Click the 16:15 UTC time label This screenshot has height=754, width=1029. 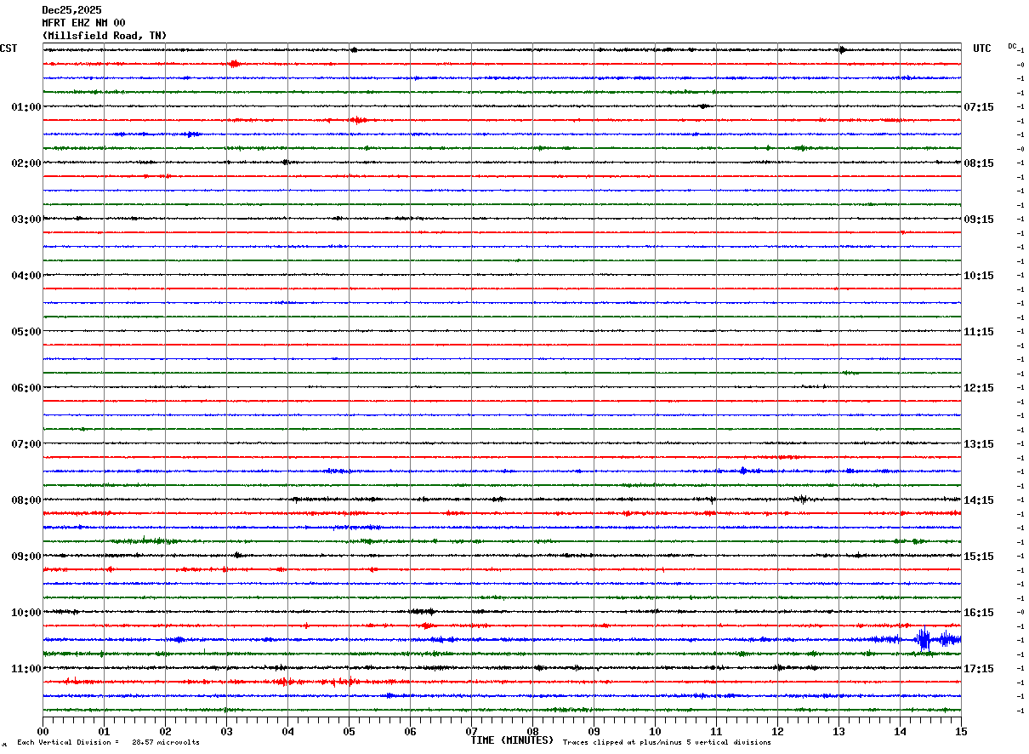pyautogui.click(x=979, y=613)
